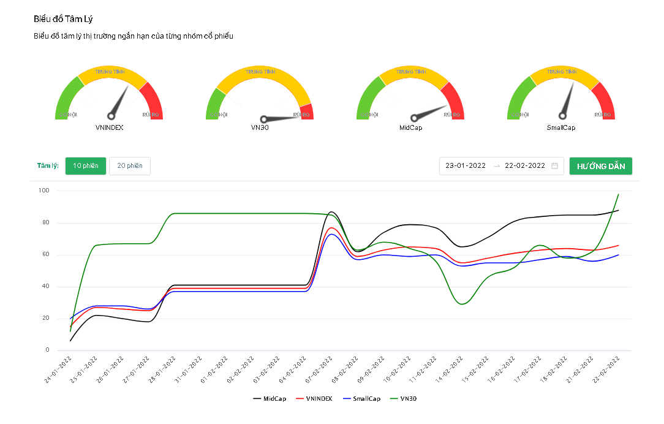Click the HƯỚNG DẪN button
Viewport: 664px width, 424px height.
click(600, 166)
